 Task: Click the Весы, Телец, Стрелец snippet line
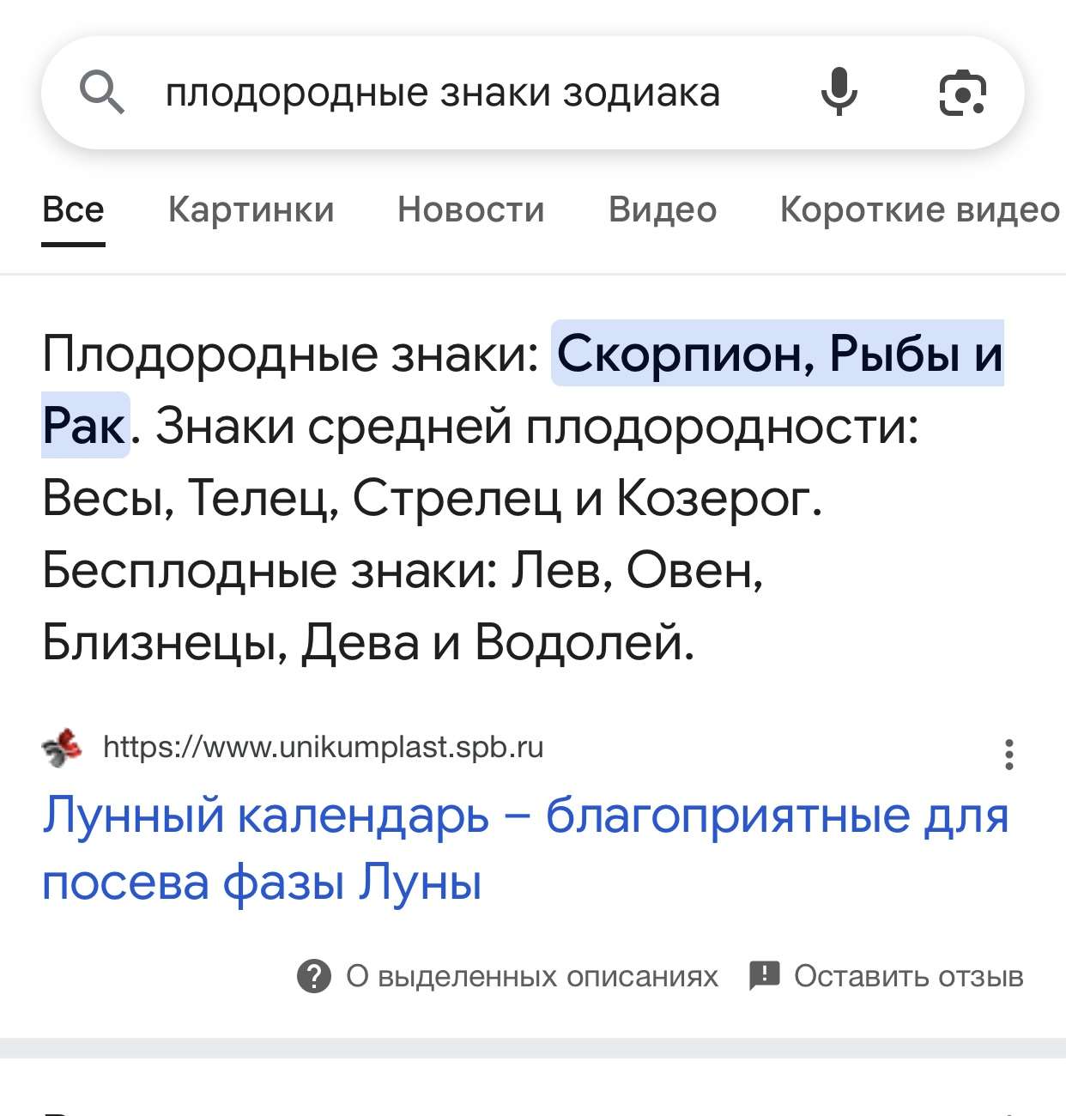coord(432,497)
